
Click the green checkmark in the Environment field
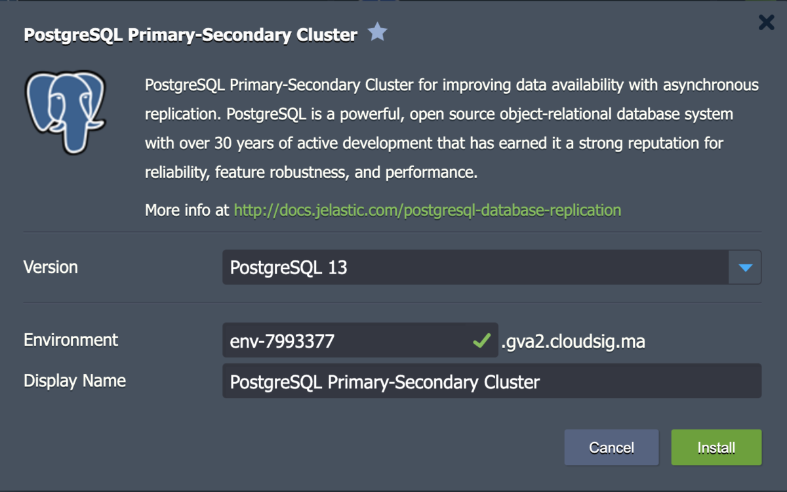tap(481, 340)
